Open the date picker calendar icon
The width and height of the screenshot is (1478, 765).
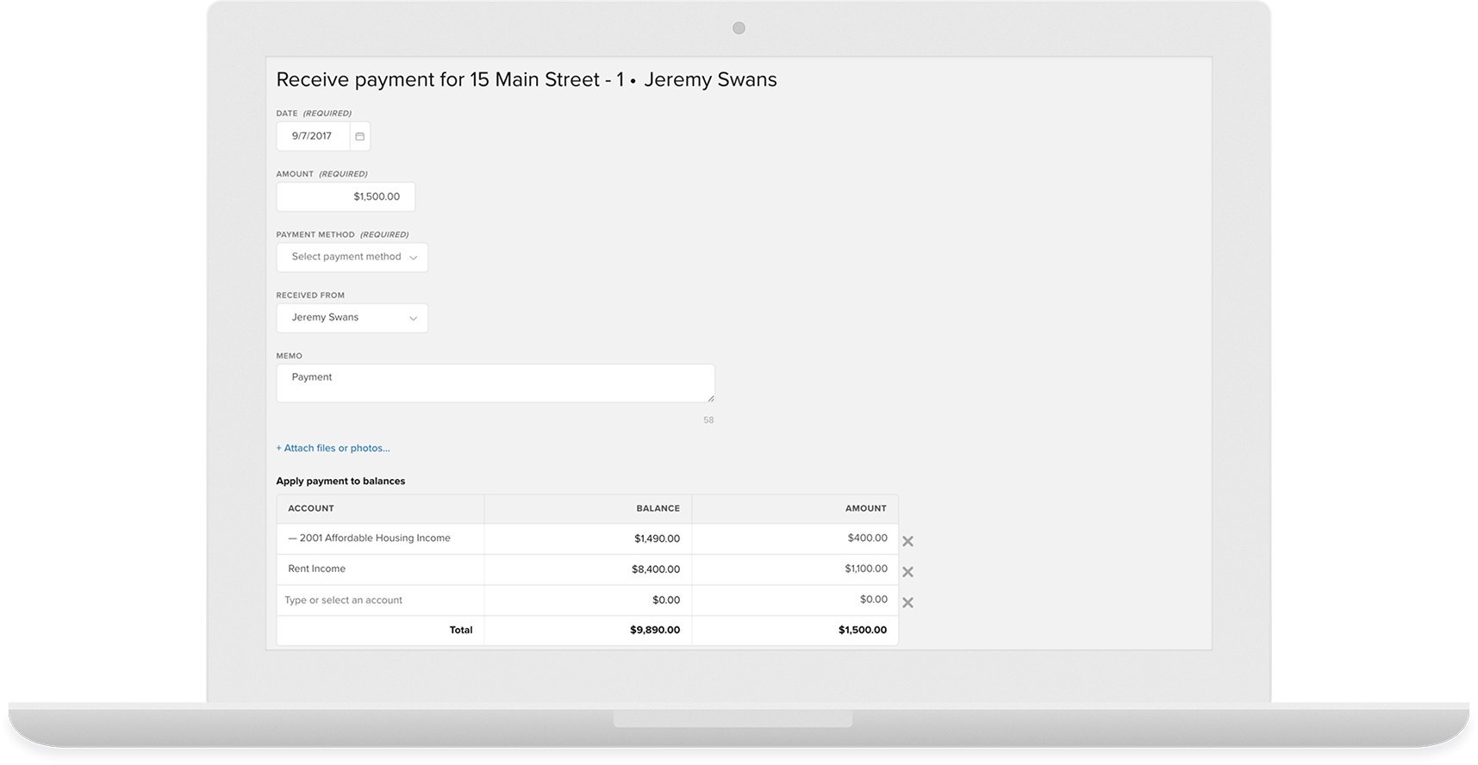(x=360, y=136)
